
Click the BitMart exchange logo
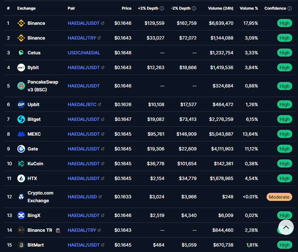[21, 245]
